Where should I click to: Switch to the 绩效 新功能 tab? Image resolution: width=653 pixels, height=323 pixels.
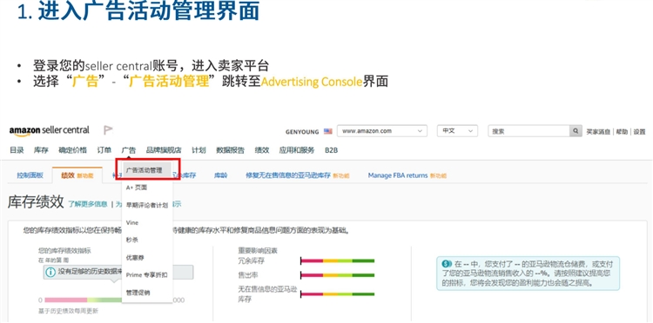77,175
